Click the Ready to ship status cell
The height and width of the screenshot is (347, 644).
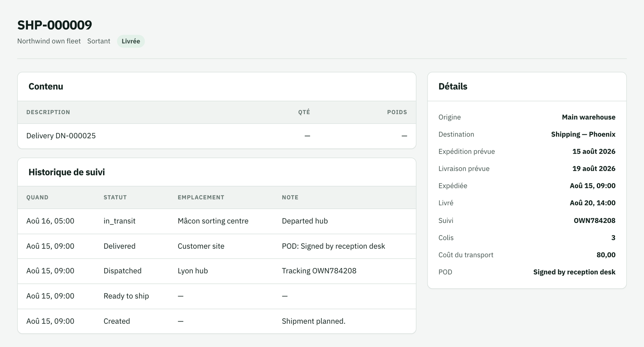(126, 296)
